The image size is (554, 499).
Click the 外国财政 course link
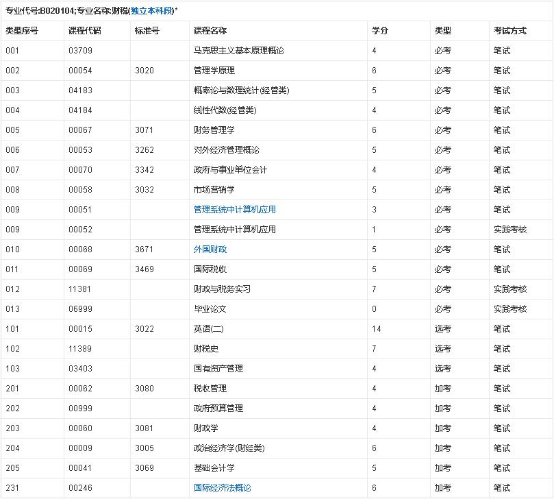(210, 249)
